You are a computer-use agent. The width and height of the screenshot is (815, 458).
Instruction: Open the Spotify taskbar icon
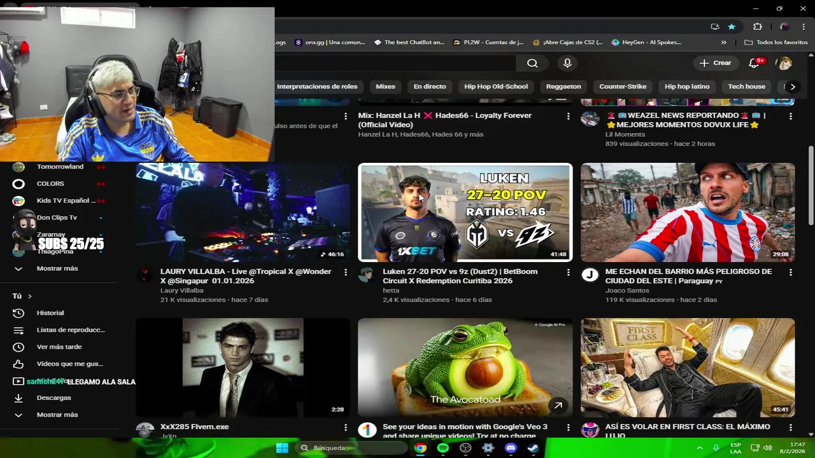(x=443, y=448)
